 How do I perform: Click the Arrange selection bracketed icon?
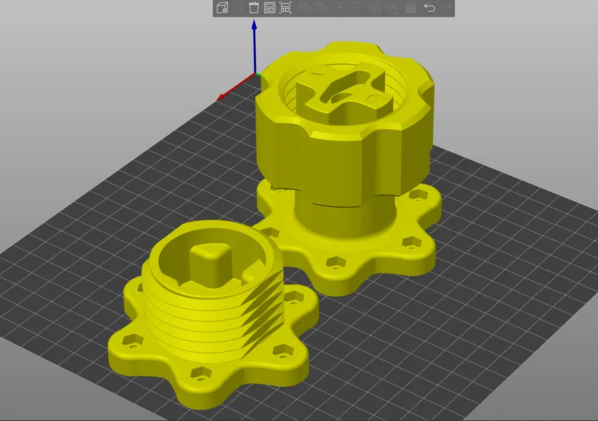coord(286,7)
